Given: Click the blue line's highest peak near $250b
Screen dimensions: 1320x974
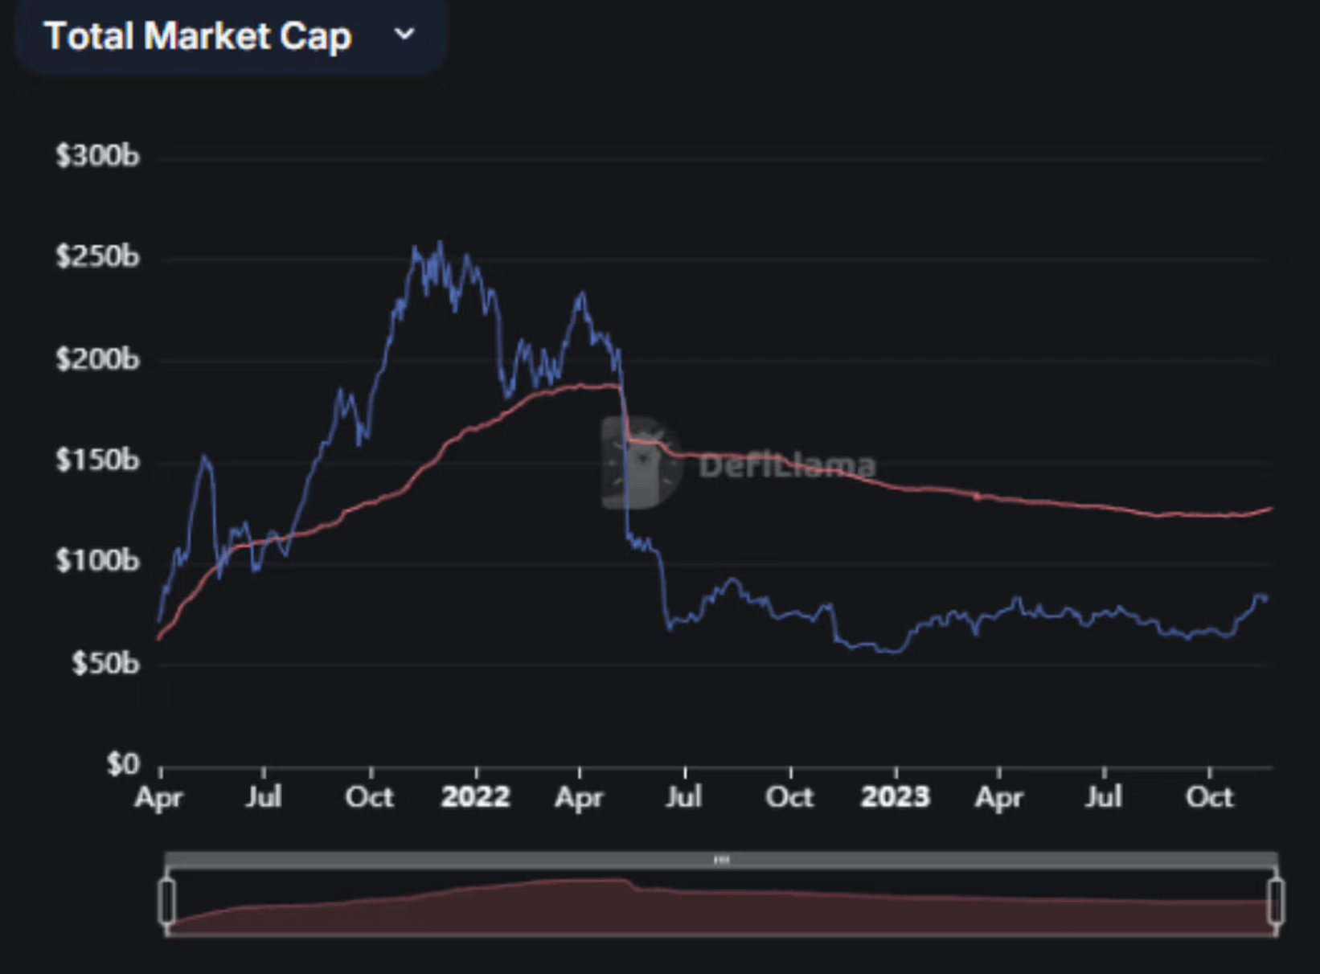Looking at the screenshot, I should 440,242.
